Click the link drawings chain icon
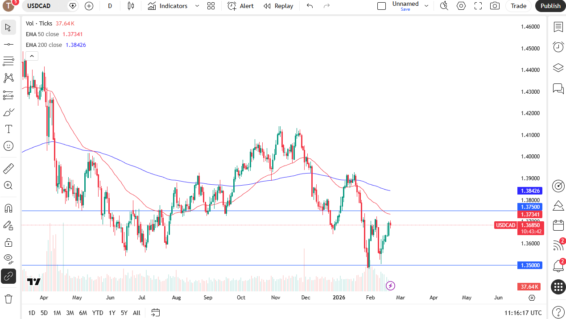Image resolution: width=566 pixels, height=319 pixels. pyautogui.click(x=8, y=276)
